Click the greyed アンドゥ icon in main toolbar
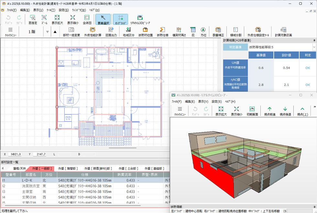Viewport: 317px width, 213px height. 8,20
